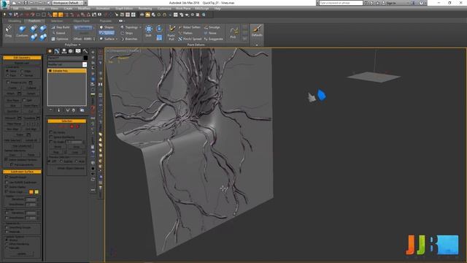
Task: Select the Step Build tool
Action: tap(61, 27)
